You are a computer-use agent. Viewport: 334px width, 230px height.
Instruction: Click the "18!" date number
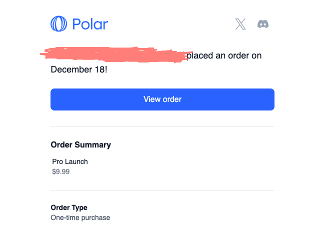(100, 69)
